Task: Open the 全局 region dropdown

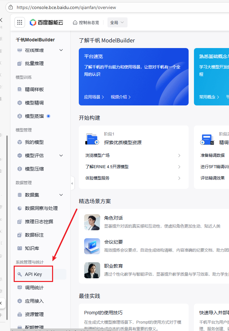Action: (117, 22)
